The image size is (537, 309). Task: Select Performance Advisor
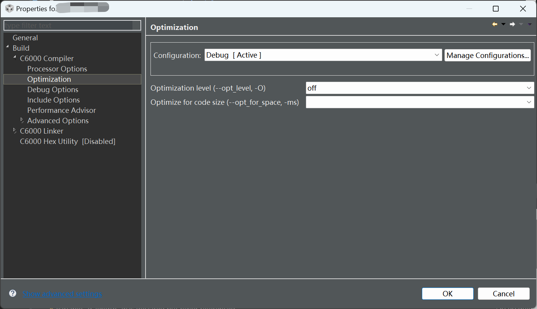tap(62, 110)
